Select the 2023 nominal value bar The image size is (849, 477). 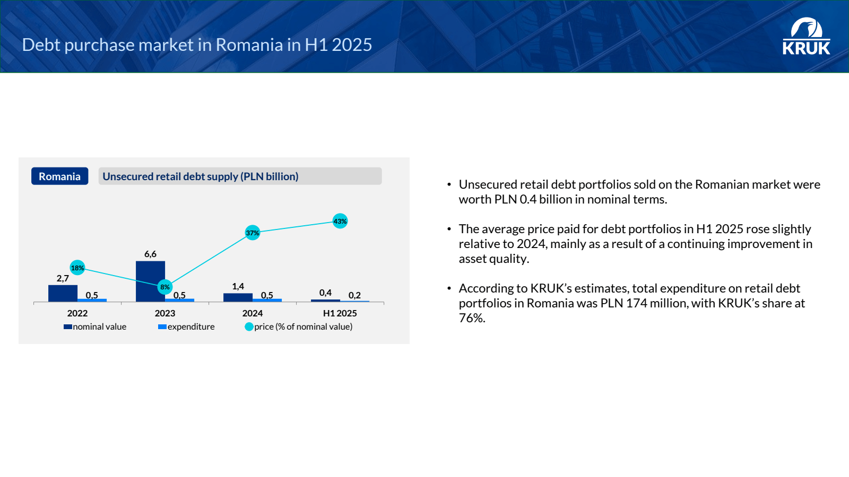click(150, 281)
